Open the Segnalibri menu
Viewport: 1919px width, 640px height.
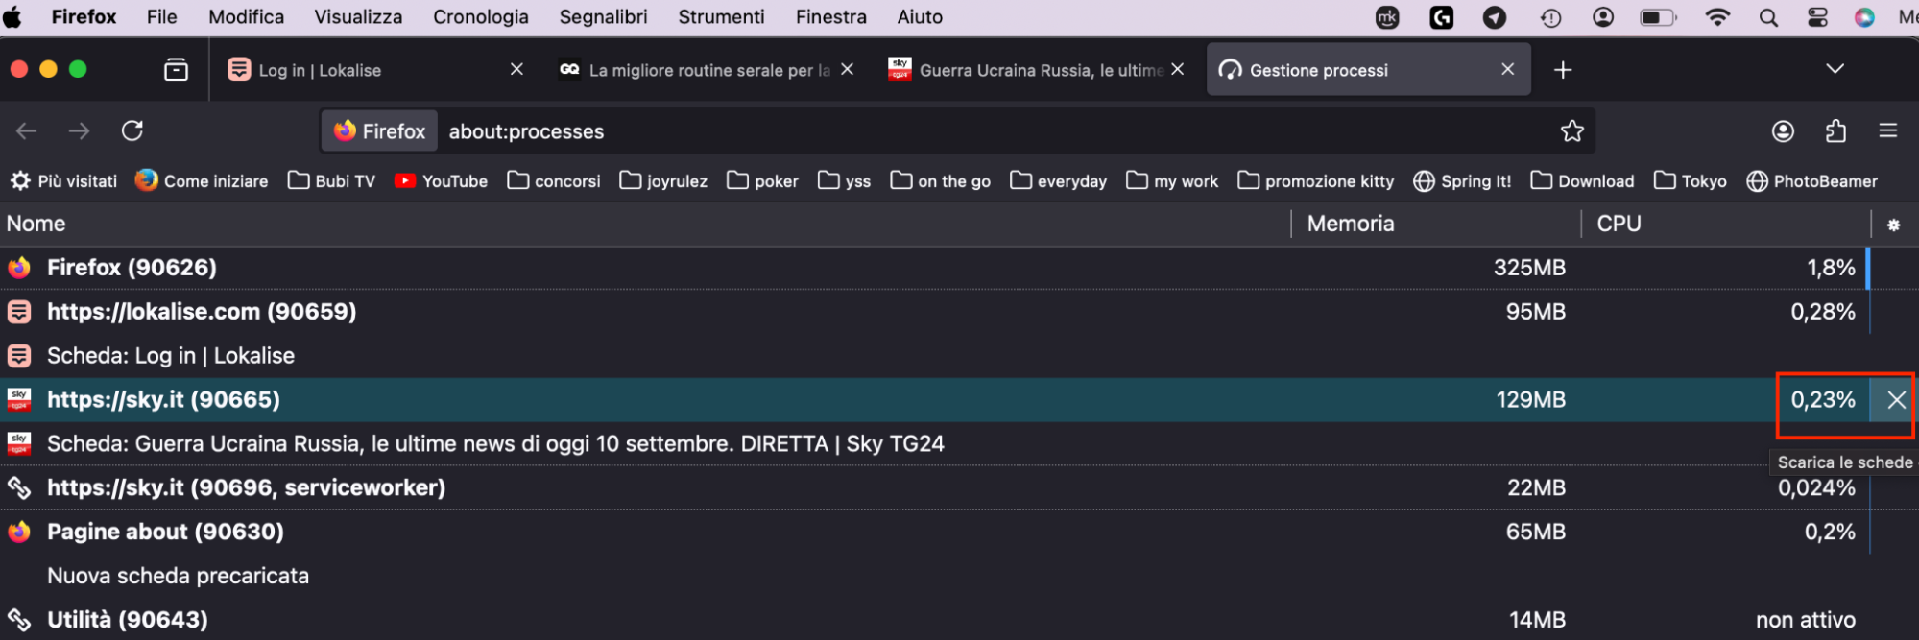click(x=603, y=16)
